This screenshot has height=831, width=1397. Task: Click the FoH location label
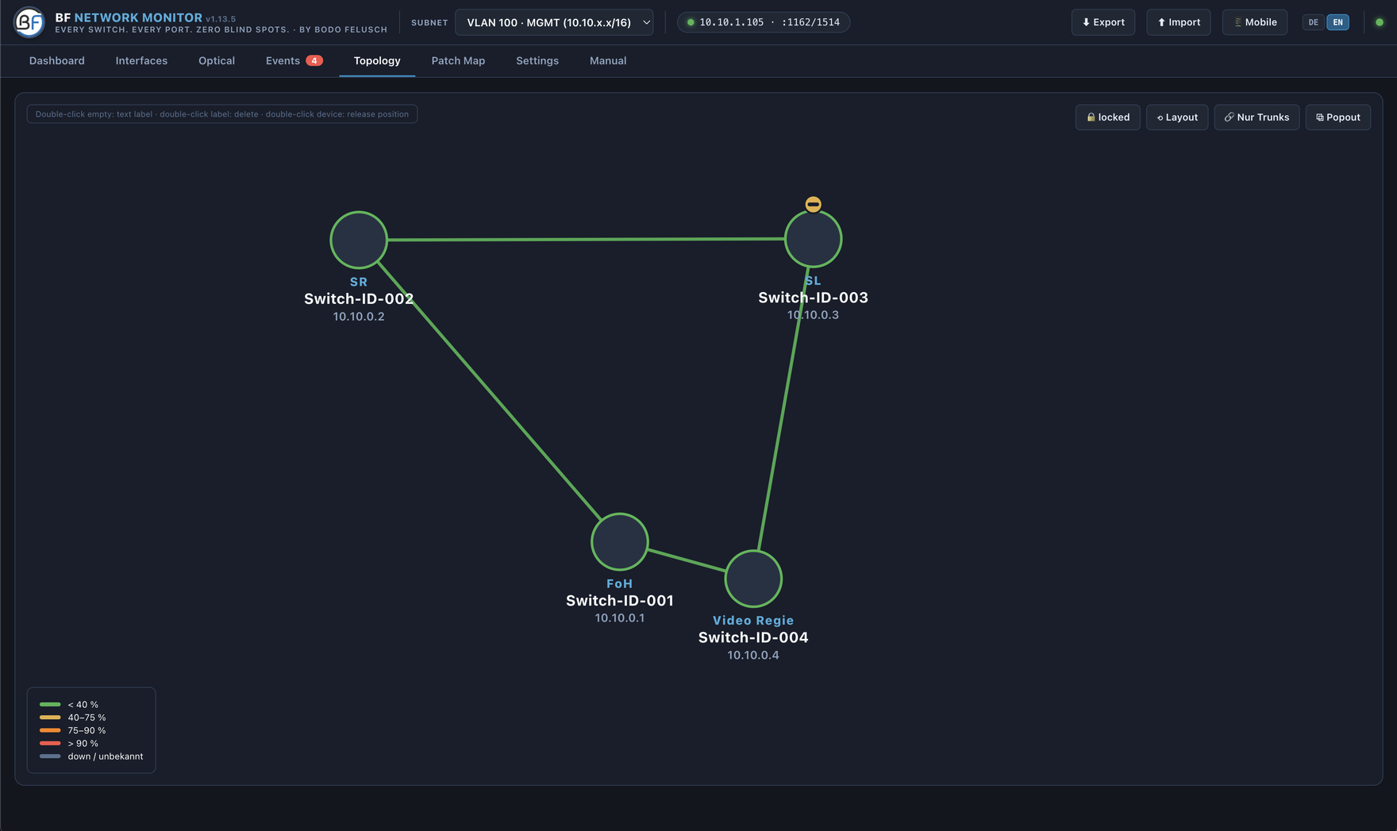point(620,584)
